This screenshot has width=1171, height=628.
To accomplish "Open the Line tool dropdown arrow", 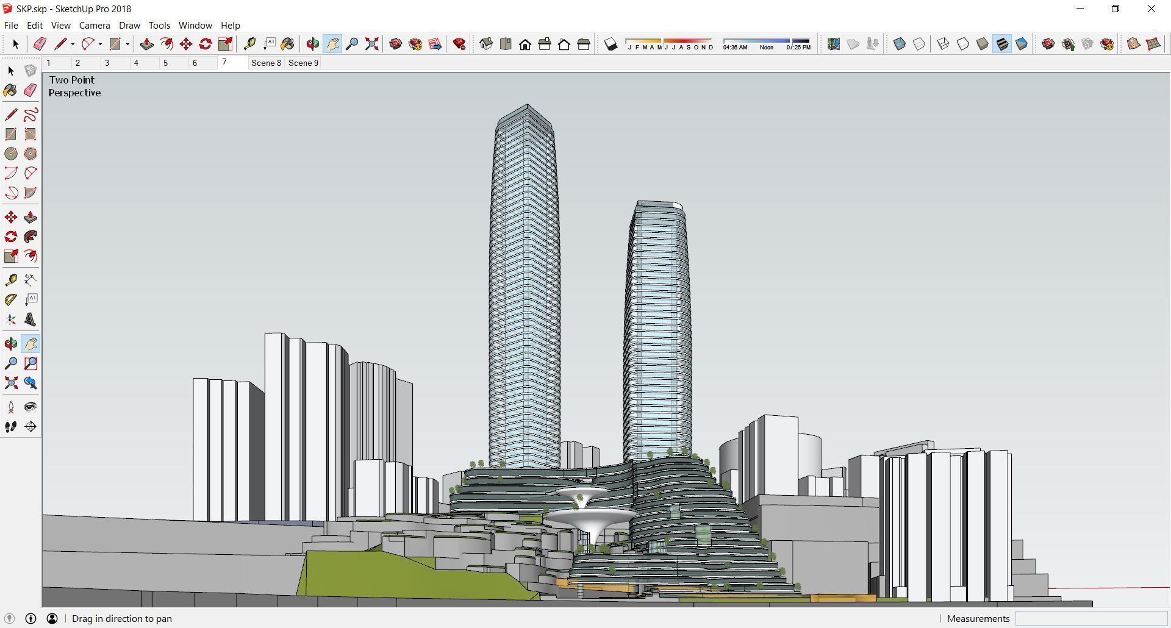I will click(x=71, y=43).
